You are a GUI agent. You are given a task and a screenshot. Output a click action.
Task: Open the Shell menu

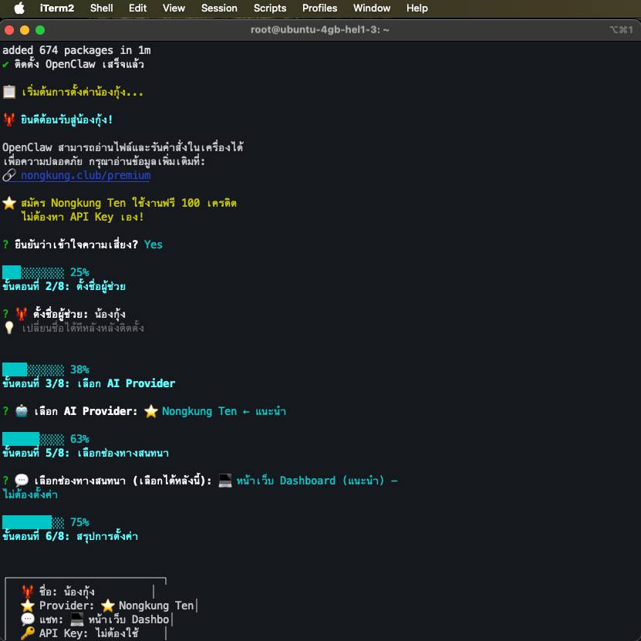coord(101,8)
